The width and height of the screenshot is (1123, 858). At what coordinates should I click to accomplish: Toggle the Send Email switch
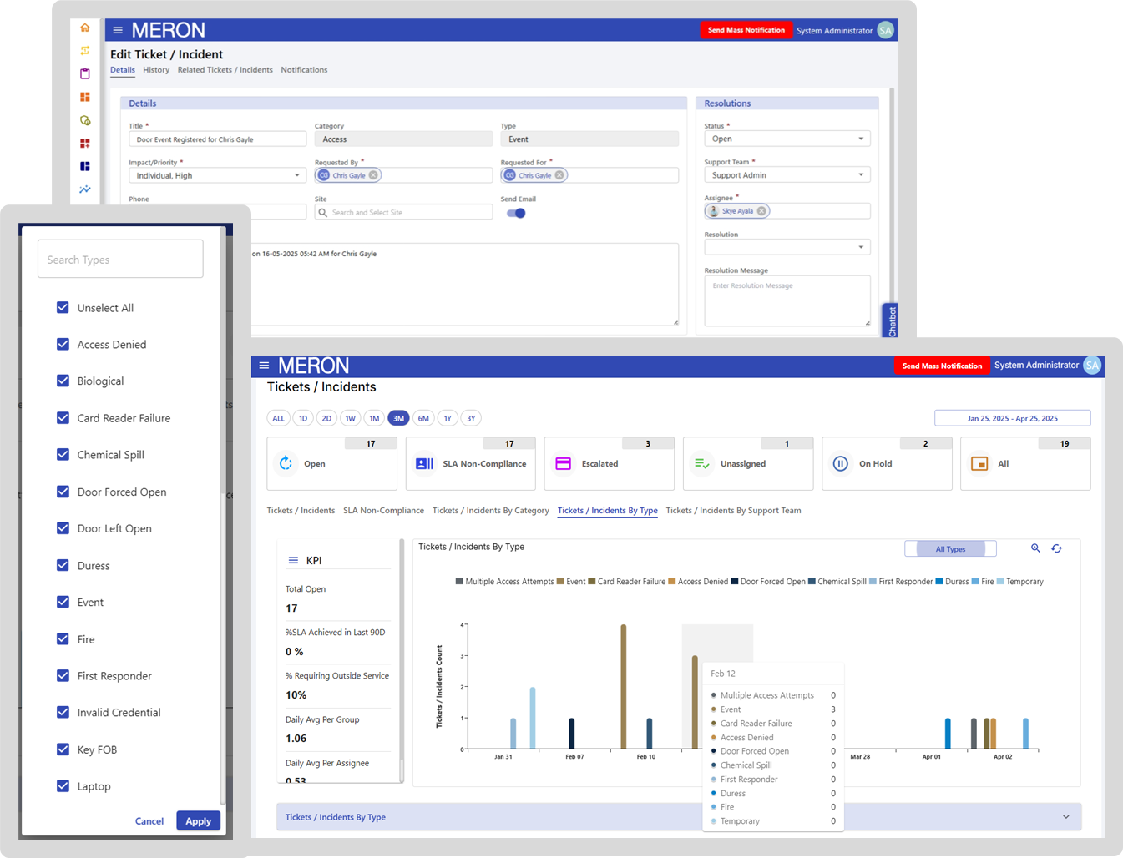click(516, 213)
